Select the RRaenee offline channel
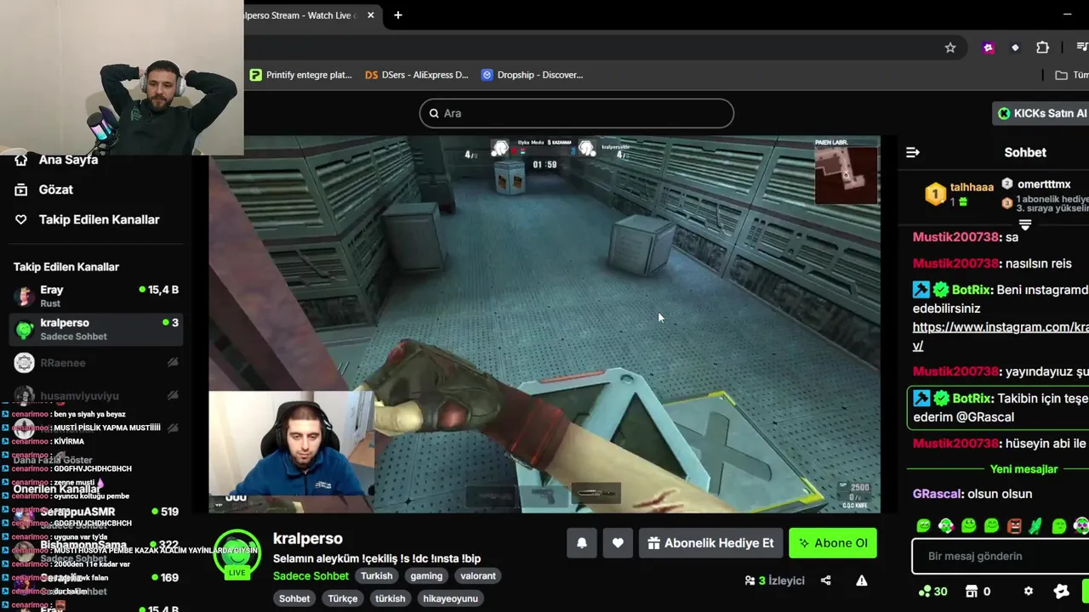Screen dimensions: 1089x612 tap(96, 362)
